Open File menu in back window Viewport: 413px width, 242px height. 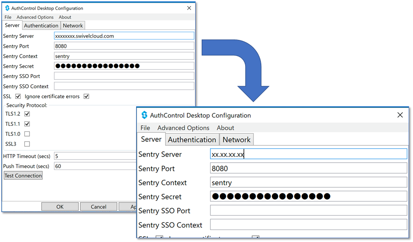[x=8, y=17]
